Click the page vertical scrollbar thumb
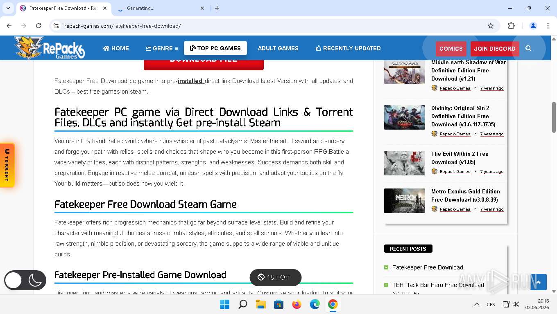 (x=554, y=117)
